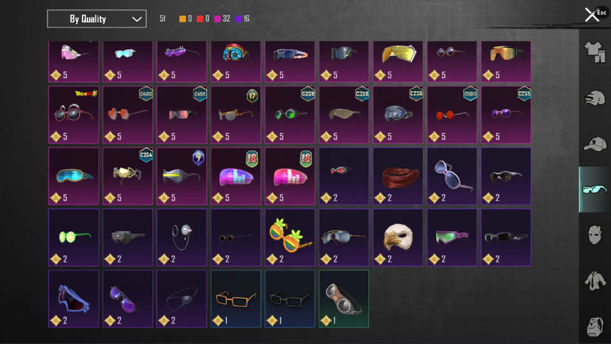The image size is (611, 344).
Task: Close the inventory with the X button
Action: point(592,15)
